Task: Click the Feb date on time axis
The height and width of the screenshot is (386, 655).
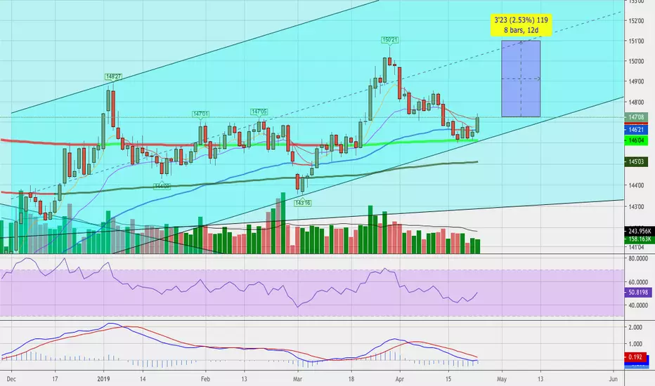Action: tap(205, 379)
